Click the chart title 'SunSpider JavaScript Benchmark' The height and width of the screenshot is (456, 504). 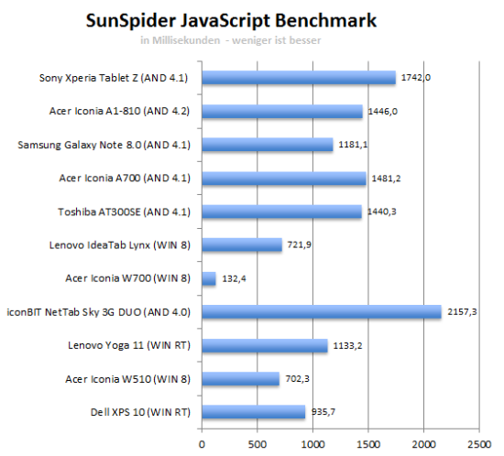(x=231, y=21)
